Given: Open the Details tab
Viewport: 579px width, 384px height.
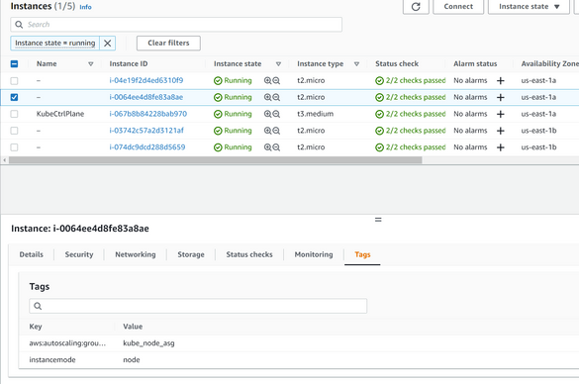Looking at the screenshot, I should click(x=32, y=254).
